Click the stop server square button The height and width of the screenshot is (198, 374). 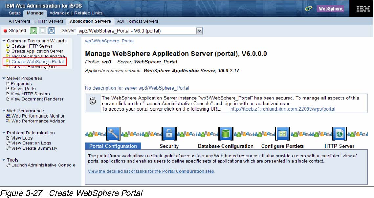[x=42, y=31]
